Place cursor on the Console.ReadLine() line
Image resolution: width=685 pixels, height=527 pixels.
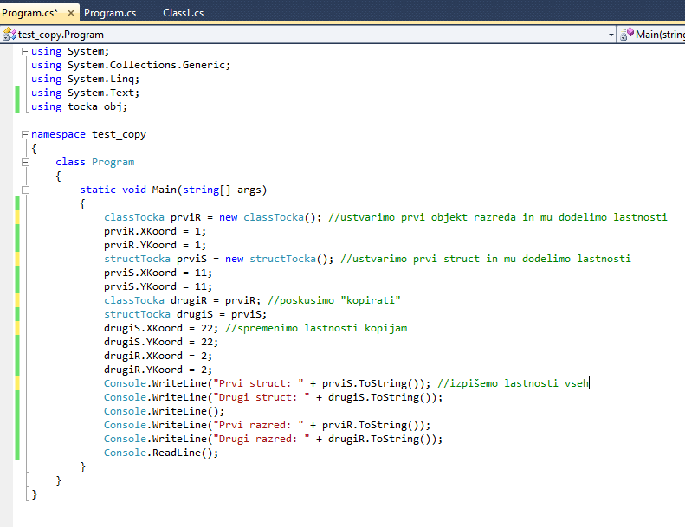tap(161, 453)
